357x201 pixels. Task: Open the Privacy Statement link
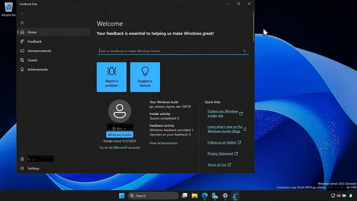coord(220,154)
